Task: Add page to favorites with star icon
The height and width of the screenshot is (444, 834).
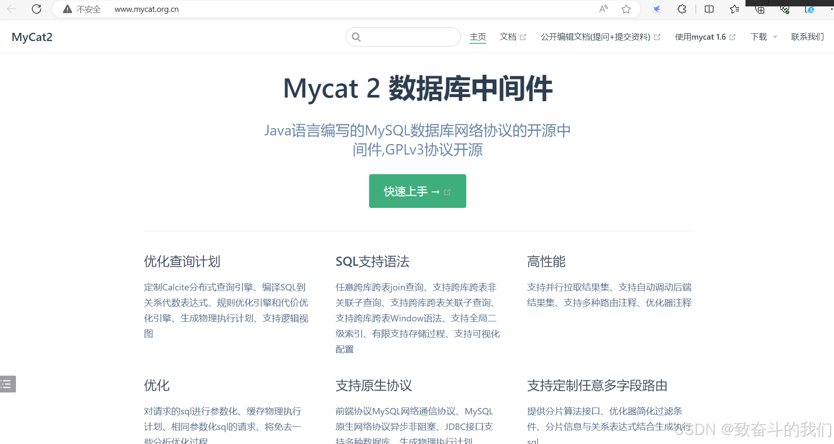Action: 626,9
